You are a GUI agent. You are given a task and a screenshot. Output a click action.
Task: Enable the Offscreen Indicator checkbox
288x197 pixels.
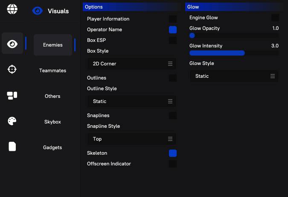[173, 164]
